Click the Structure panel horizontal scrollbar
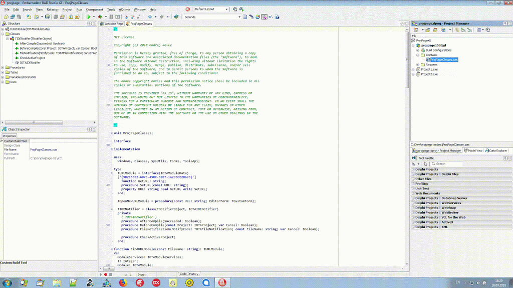The width and height of the screenshot is (513, 288). [x=34, y=122]
